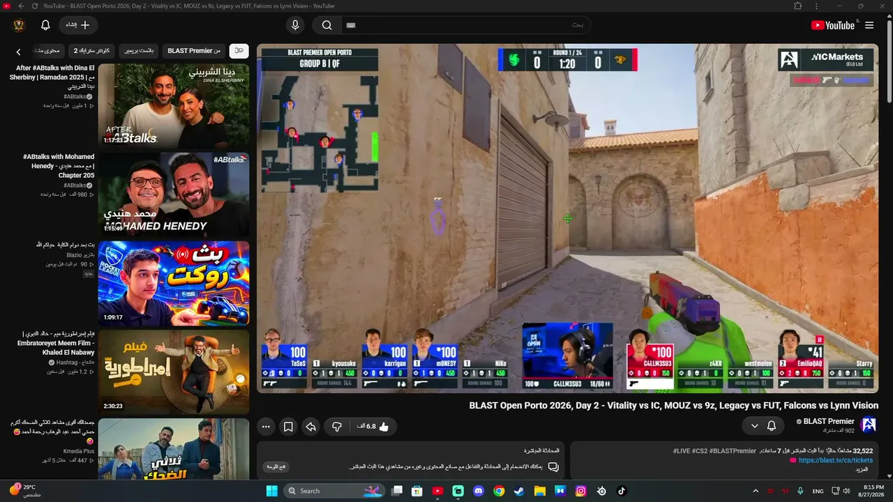This screenshot has height=502, width=893.
Task: Open YouTube notifications bell in header
Action: pyautogui.click(x=45, y=25)
